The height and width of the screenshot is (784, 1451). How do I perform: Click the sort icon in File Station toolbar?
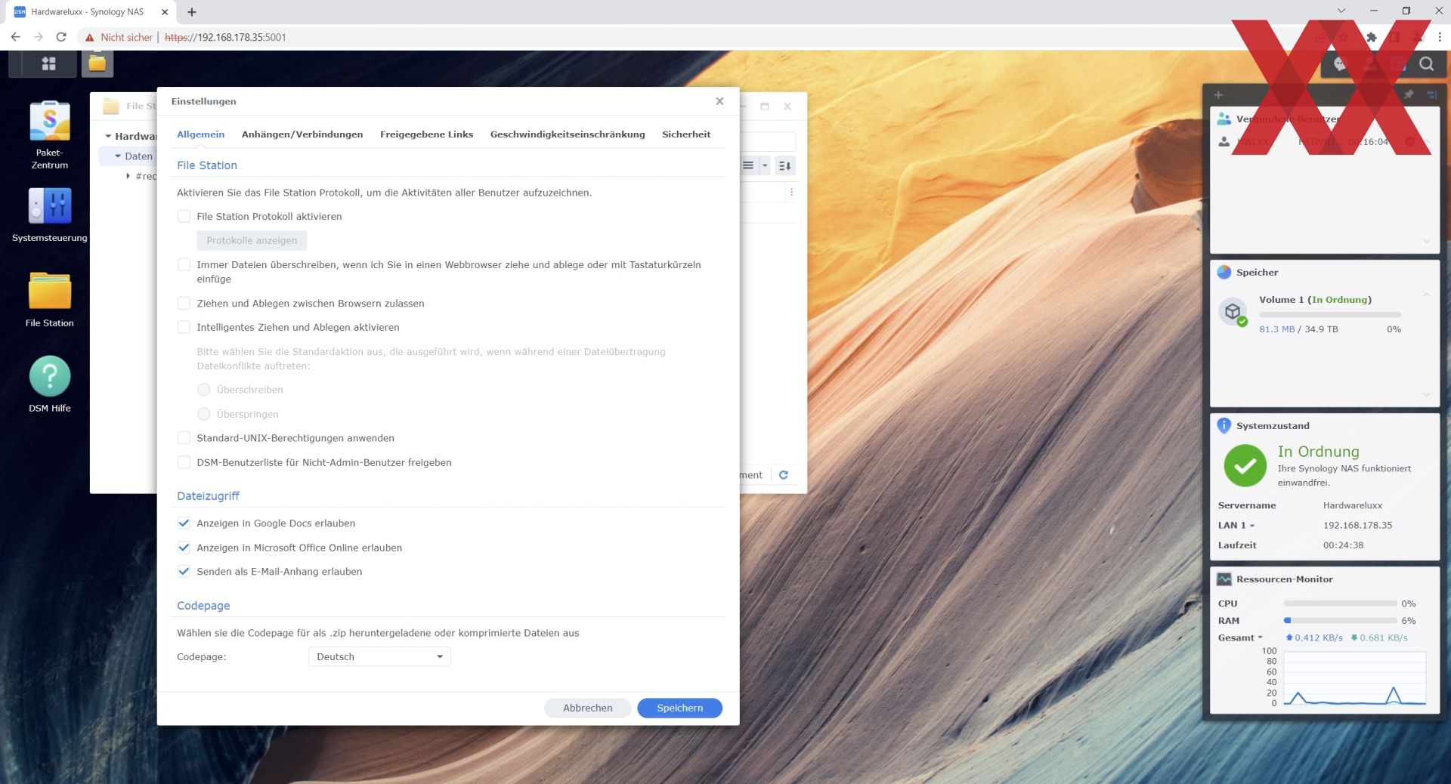785,165
